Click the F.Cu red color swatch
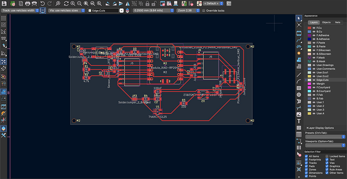347x179 pixels. (310, 28)
